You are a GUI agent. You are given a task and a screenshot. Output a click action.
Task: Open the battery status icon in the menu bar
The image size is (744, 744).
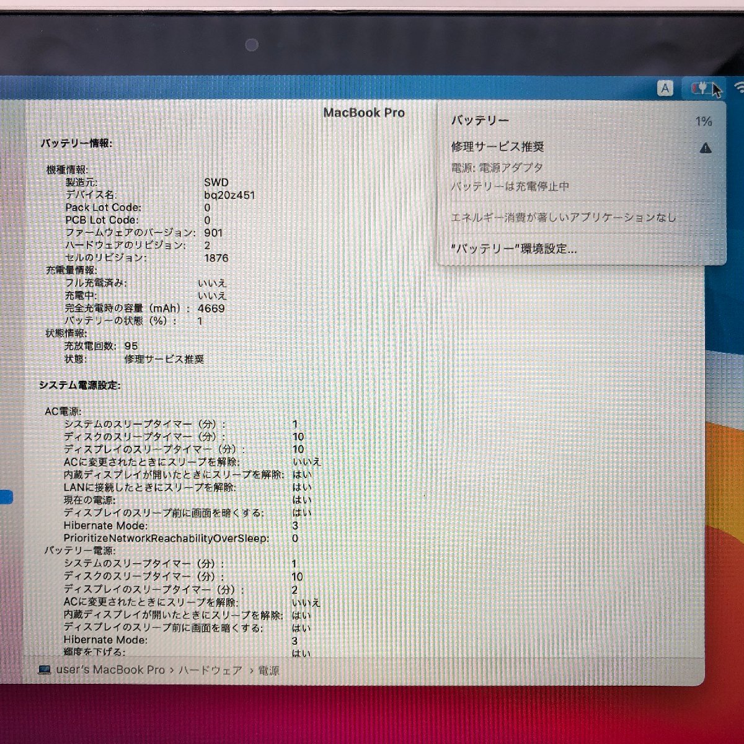[699, 88]
